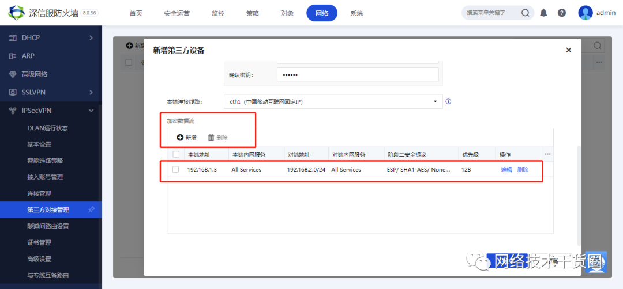Toggle the background table select-all checkbox
This screenshot has width=623, height=289.
[x=128, y=62]
